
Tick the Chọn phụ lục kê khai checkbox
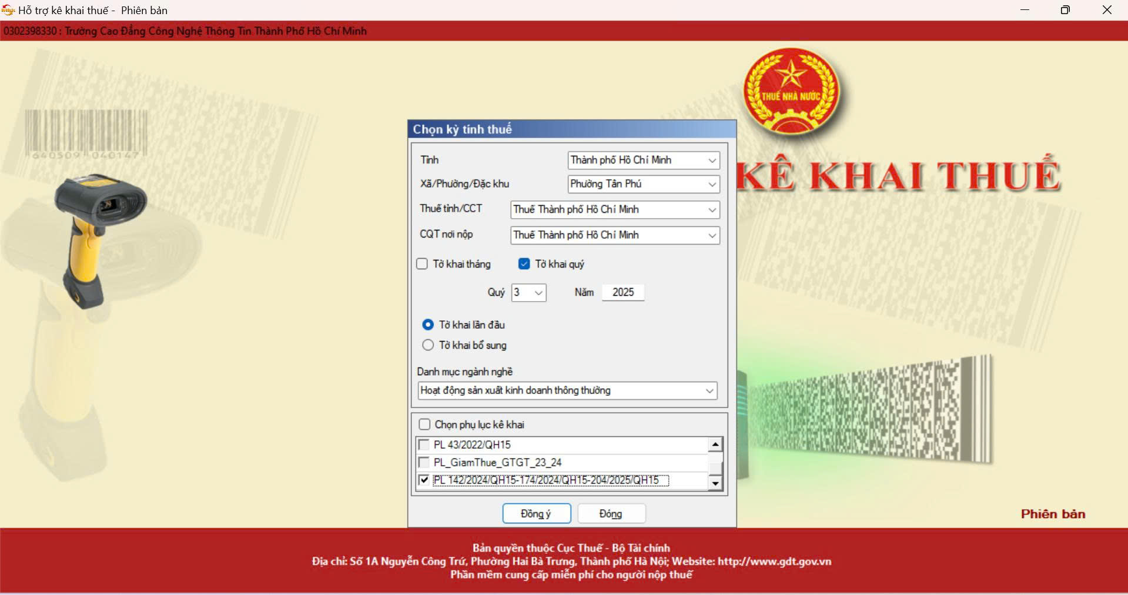[424, 424]
